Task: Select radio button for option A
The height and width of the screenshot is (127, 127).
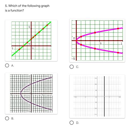Action: [7, 65]
